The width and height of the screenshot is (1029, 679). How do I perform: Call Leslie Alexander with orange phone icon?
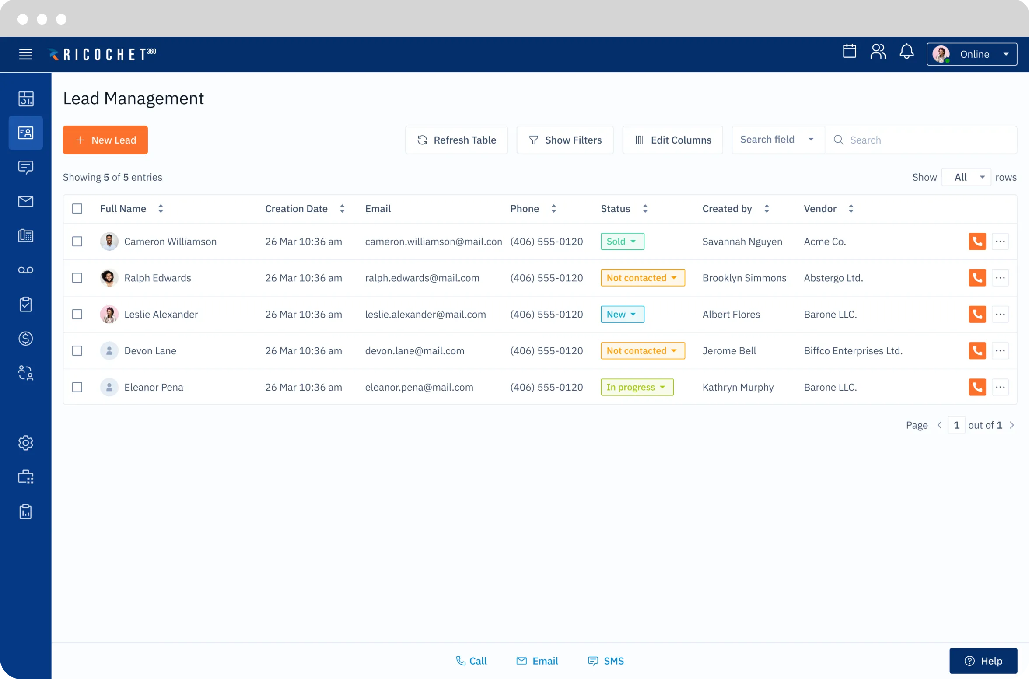pyautogui.click(x=977, y=314)
